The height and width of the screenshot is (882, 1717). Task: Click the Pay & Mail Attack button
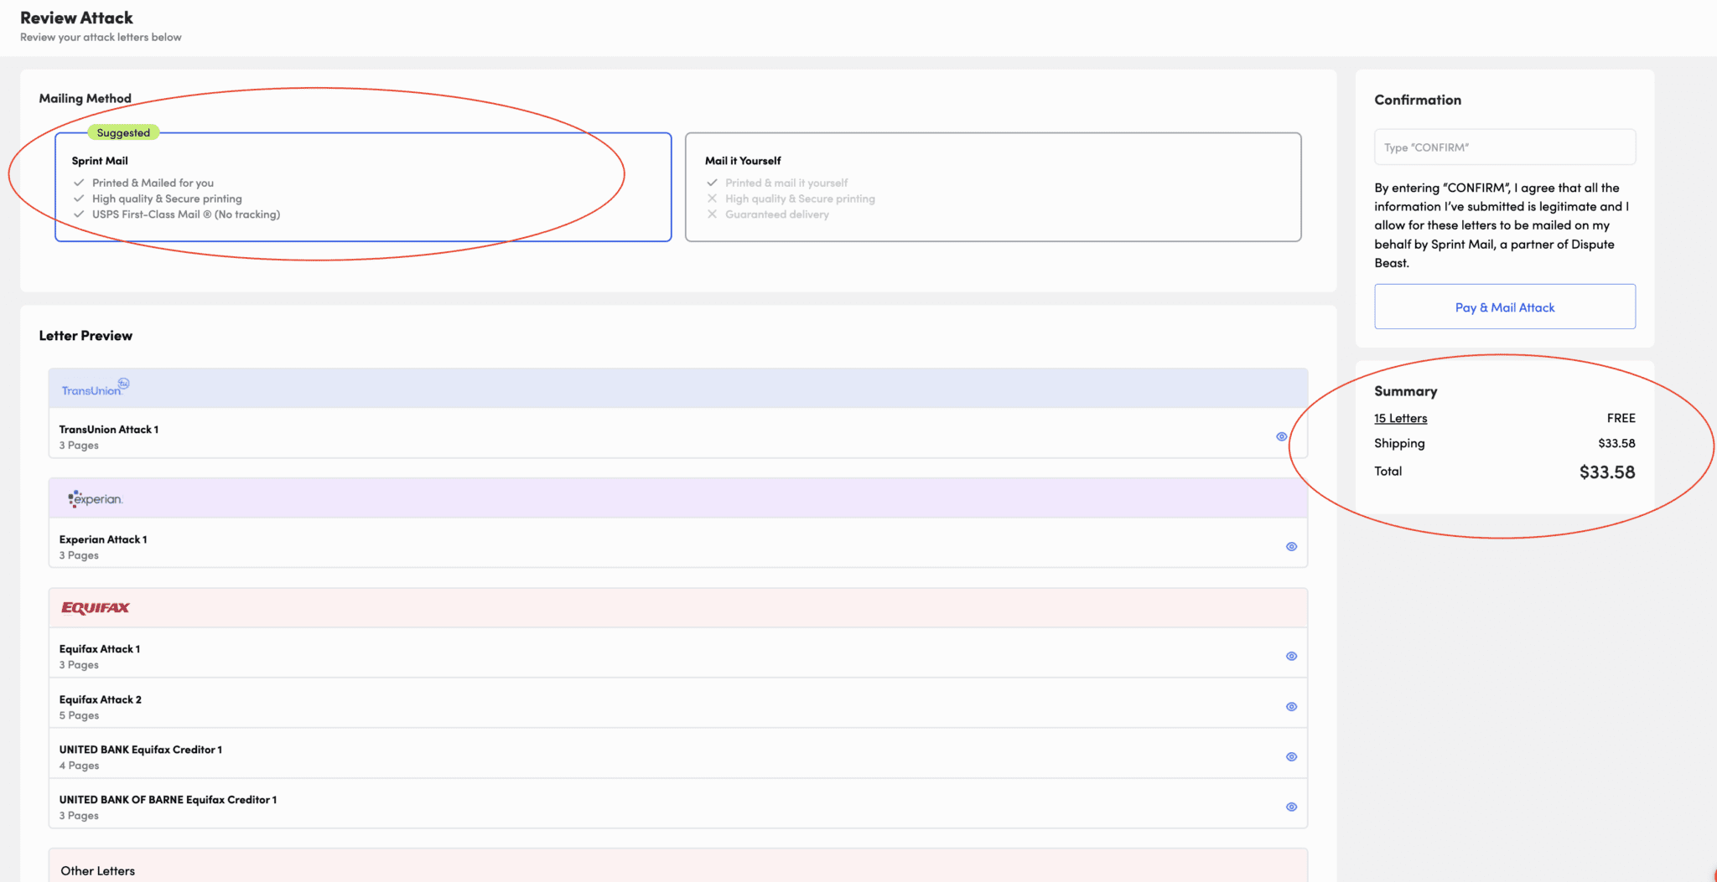tap(1504, 307)
